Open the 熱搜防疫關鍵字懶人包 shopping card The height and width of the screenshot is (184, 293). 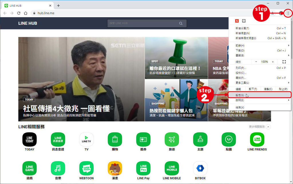point(176,100)
